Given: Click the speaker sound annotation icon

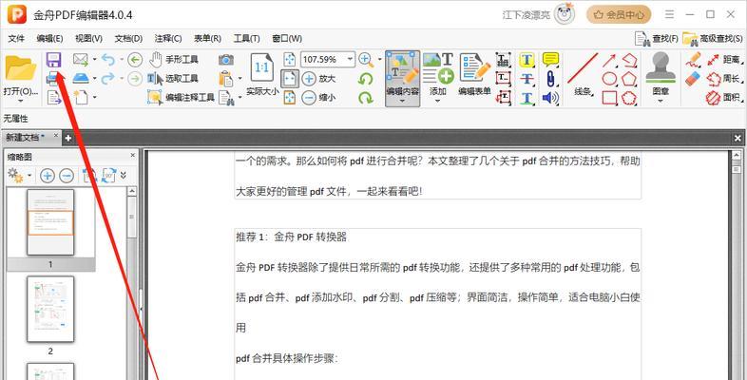Looking at the screenshot, I should pyautogui.click(x=550, y=98).
